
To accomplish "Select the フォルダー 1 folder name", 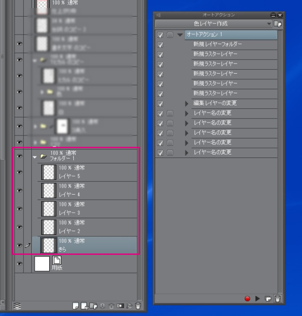I will coord(62,159).
